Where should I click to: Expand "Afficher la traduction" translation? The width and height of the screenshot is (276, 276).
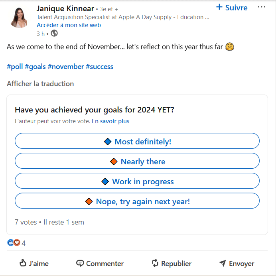coord(40,84)
